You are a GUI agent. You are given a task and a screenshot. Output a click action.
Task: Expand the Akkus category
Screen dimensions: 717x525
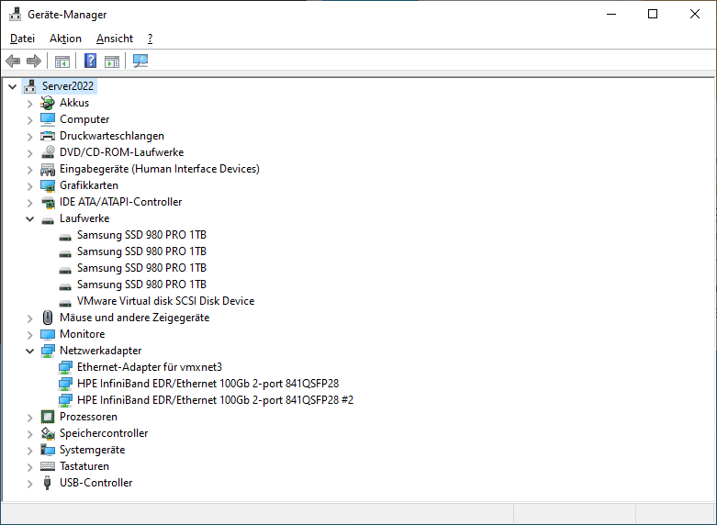coord(30,104)
